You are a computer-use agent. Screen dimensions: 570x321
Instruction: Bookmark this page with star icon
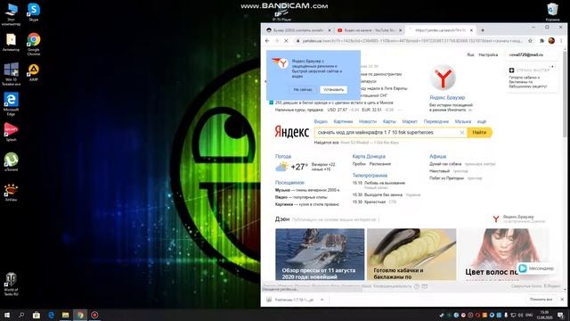531,41
